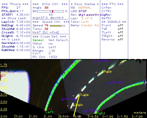Viewport: 147px width, 118px height.
Task: Click the red marker on Angle slider
Action: coord(53,11)
